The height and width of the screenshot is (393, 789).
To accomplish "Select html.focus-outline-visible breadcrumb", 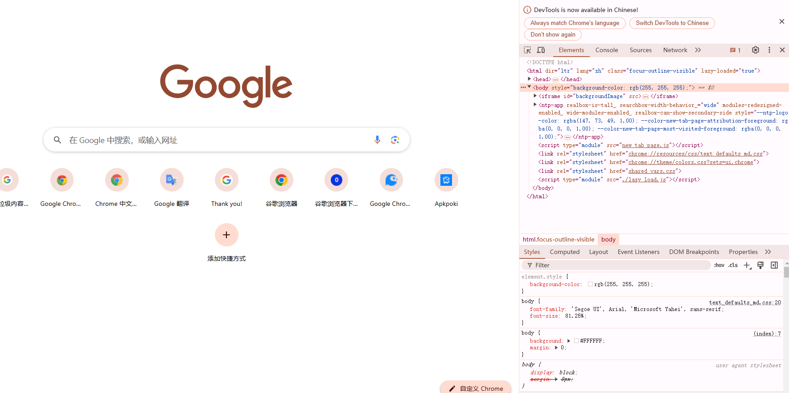I will click(x=559, y=239).
